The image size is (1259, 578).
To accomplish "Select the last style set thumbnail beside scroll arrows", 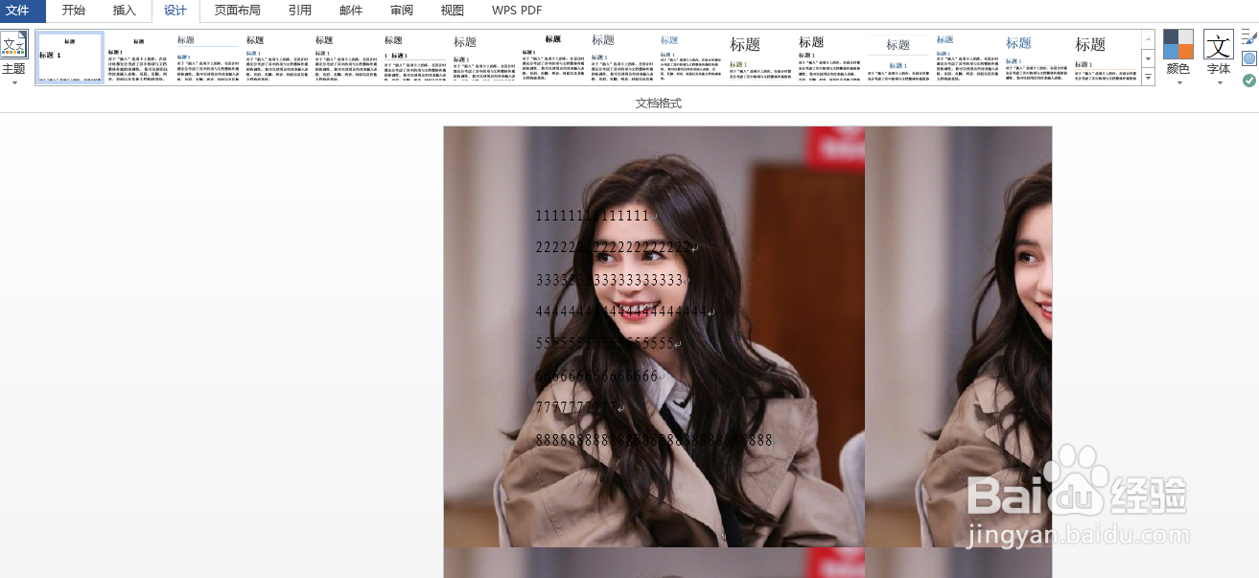I will (x=1105, y=58).
